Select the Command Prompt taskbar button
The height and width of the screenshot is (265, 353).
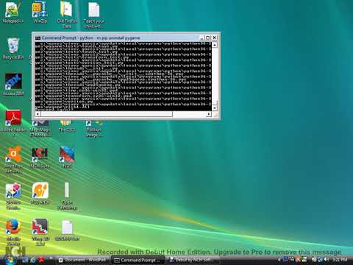click(x=138, y=260)
